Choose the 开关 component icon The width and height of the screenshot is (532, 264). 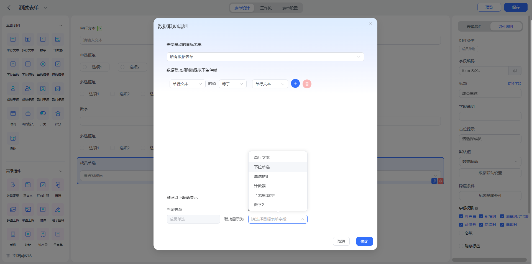43,113
